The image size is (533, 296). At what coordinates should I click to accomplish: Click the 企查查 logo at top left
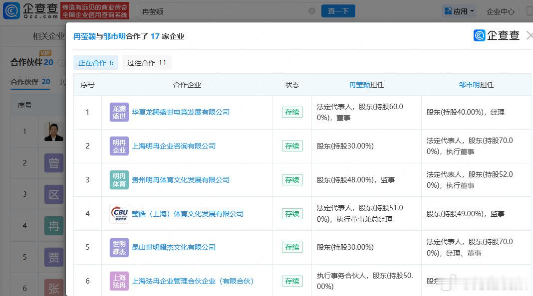(x=30, y=11)
